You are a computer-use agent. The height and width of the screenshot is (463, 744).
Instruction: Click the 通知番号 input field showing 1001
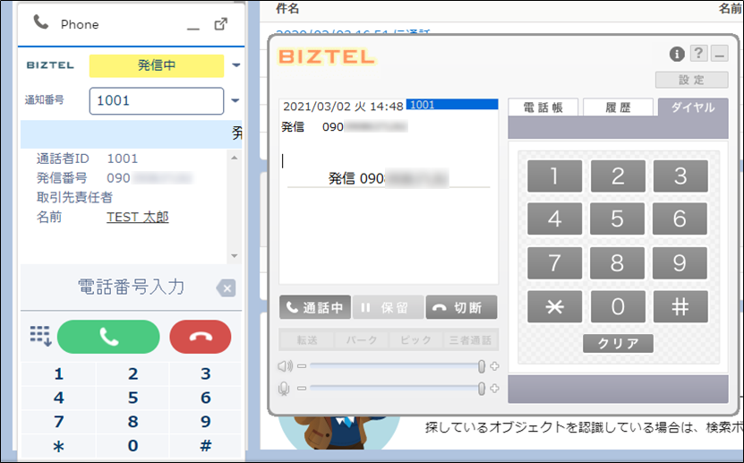157,100
